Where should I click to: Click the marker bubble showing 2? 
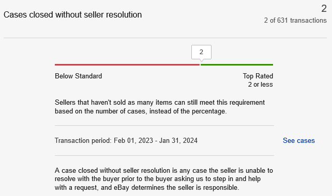click(201, 52)
